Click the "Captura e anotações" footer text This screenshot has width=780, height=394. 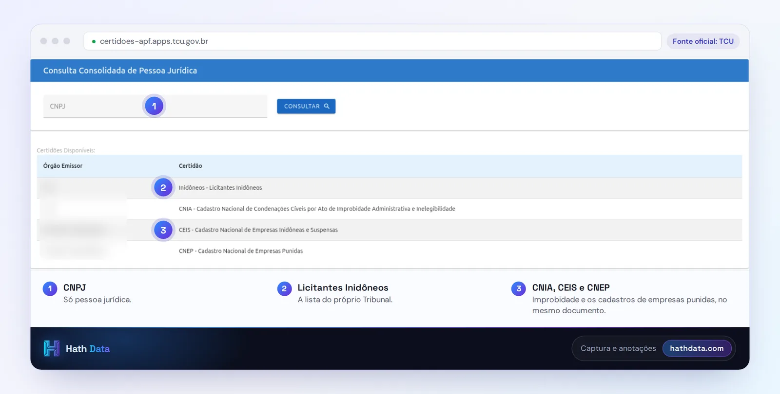[x=618, y=348]
